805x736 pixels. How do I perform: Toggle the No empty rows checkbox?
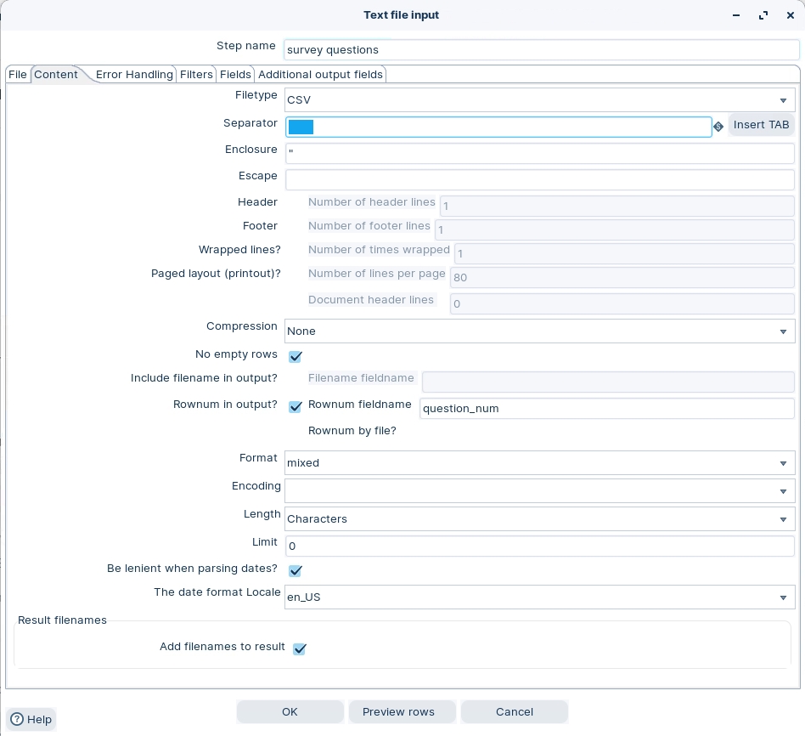(x=296, y=356)
